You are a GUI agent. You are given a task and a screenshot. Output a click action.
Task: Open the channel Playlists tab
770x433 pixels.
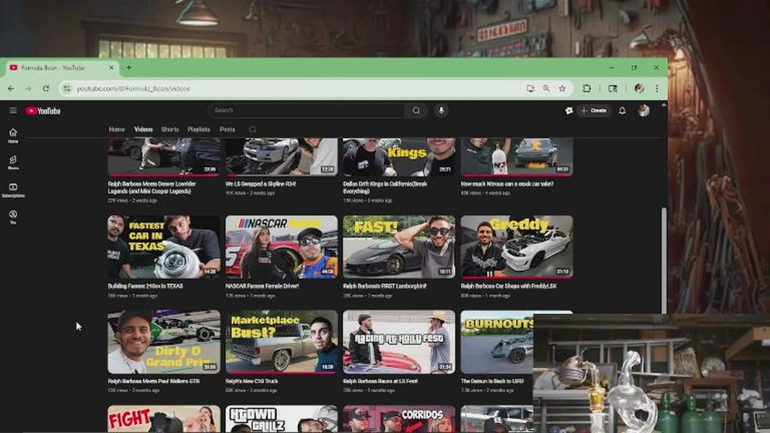[199, 129]
